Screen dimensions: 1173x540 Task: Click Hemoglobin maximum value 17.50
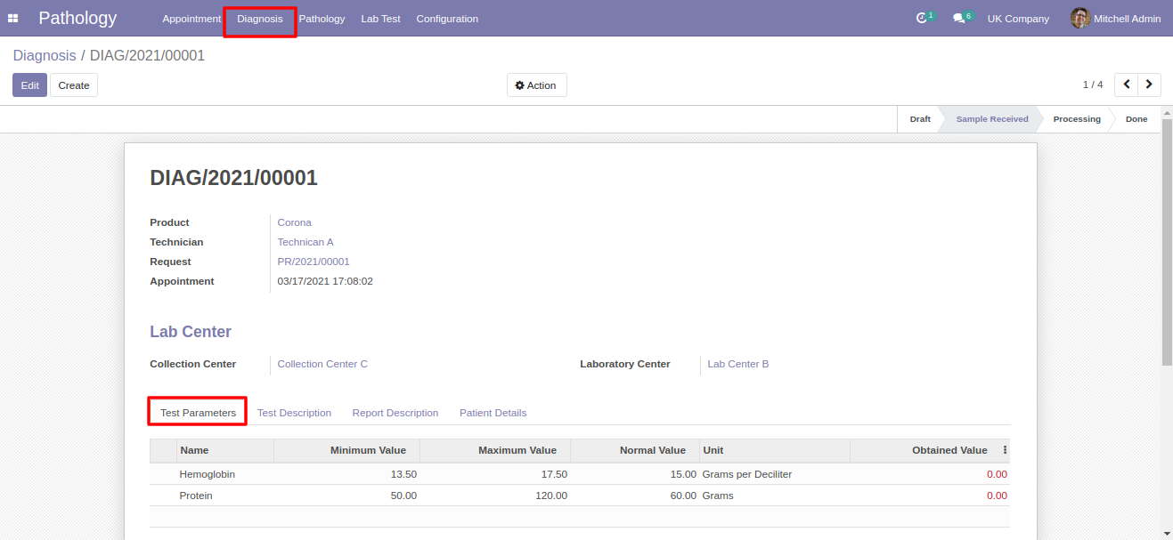(x=554, y=474)
